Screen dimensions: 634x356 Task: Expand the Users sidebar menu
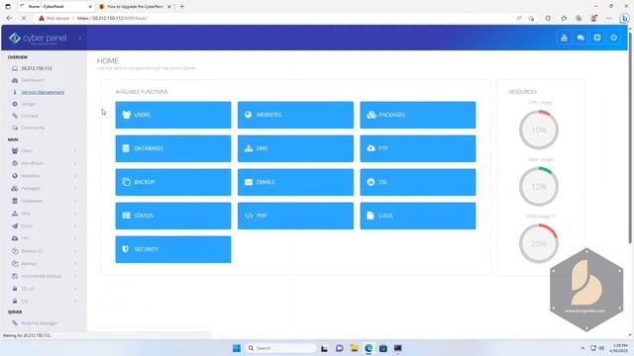[44, 151]
